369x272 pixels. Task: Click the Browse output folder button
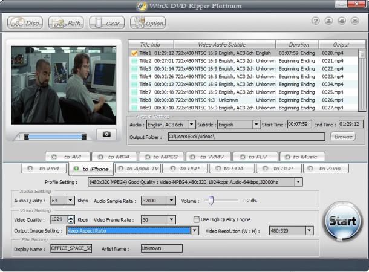point(343,137)
